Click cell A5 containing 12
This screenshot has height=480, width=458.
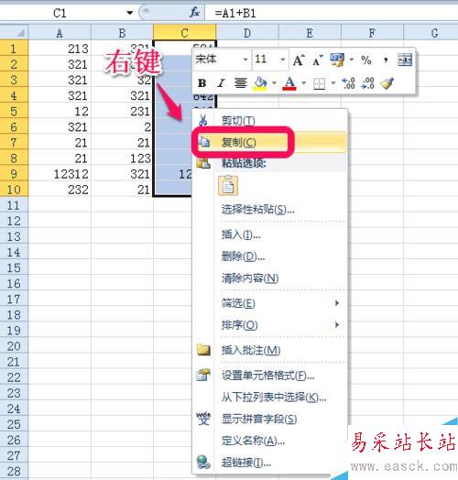(60, 111)
